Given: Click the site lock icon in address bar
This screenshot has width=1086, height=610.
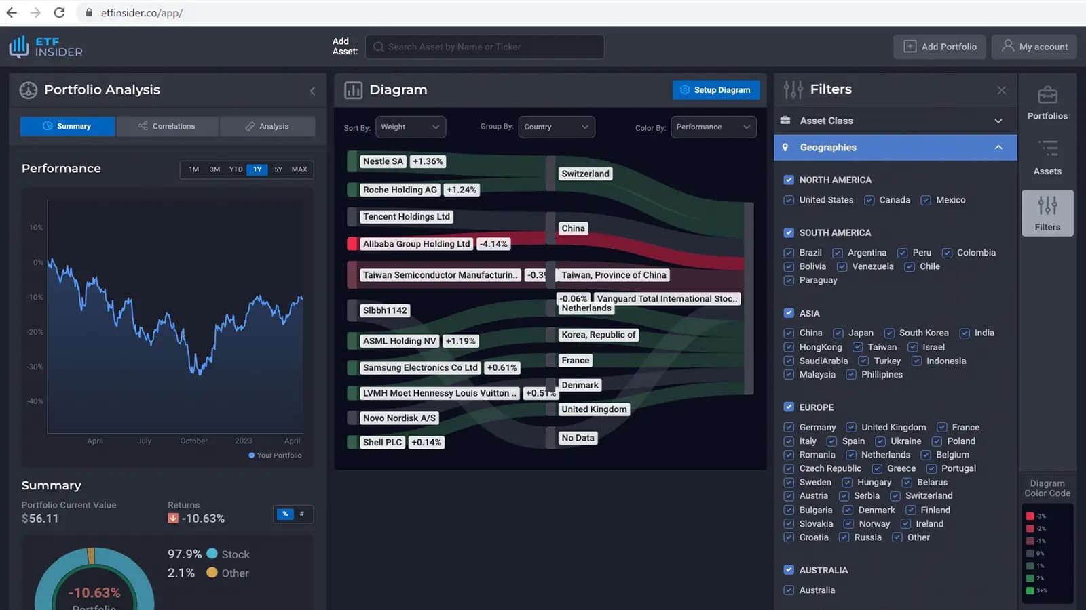Looking at the screenshot, I should (89, 12).
